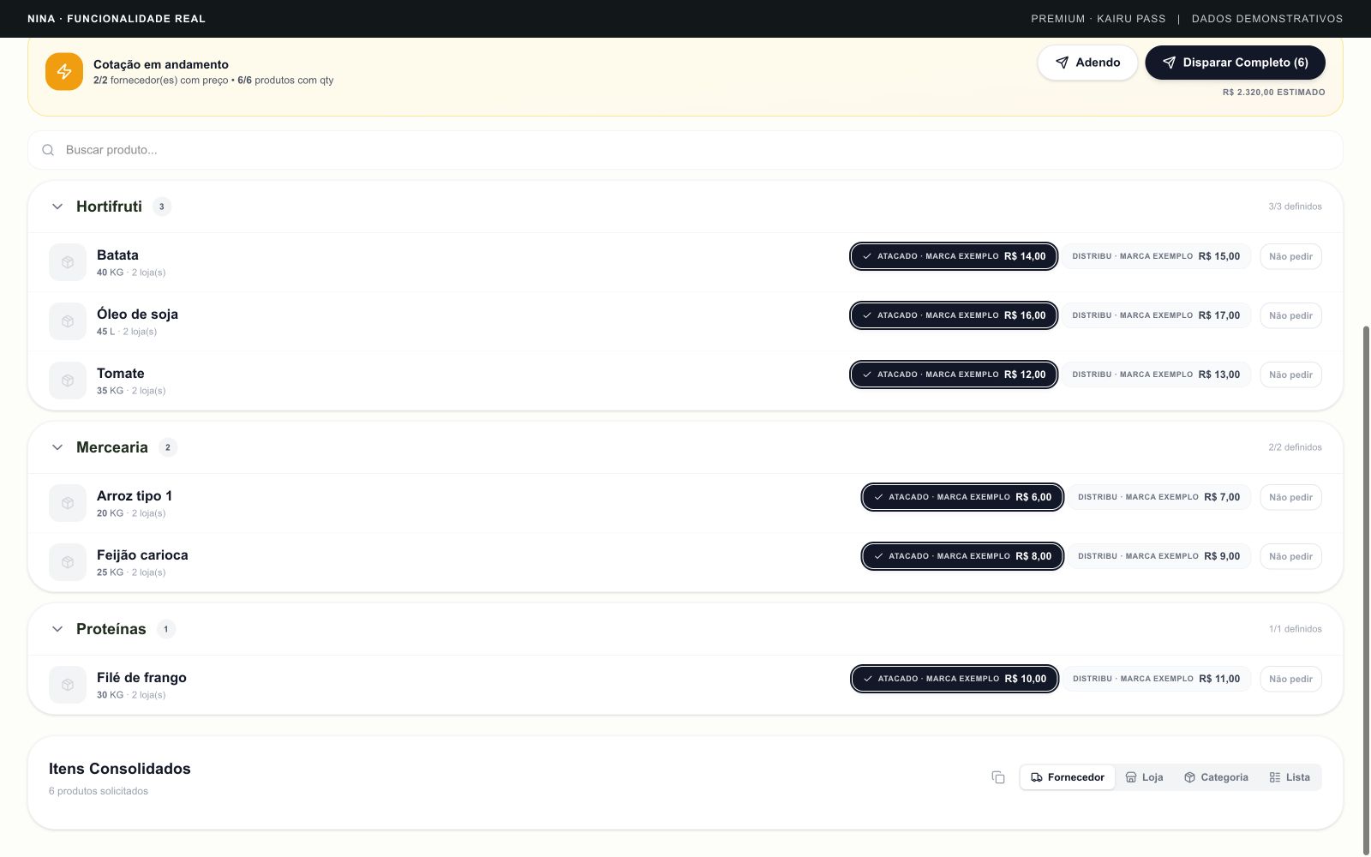Image resolution: width=1371 pixels, height=857 pixels.
Task: Click the DADOS DEMONSTRATIVOS header text
Action: pyautogui.click(x=1266, y=19)
